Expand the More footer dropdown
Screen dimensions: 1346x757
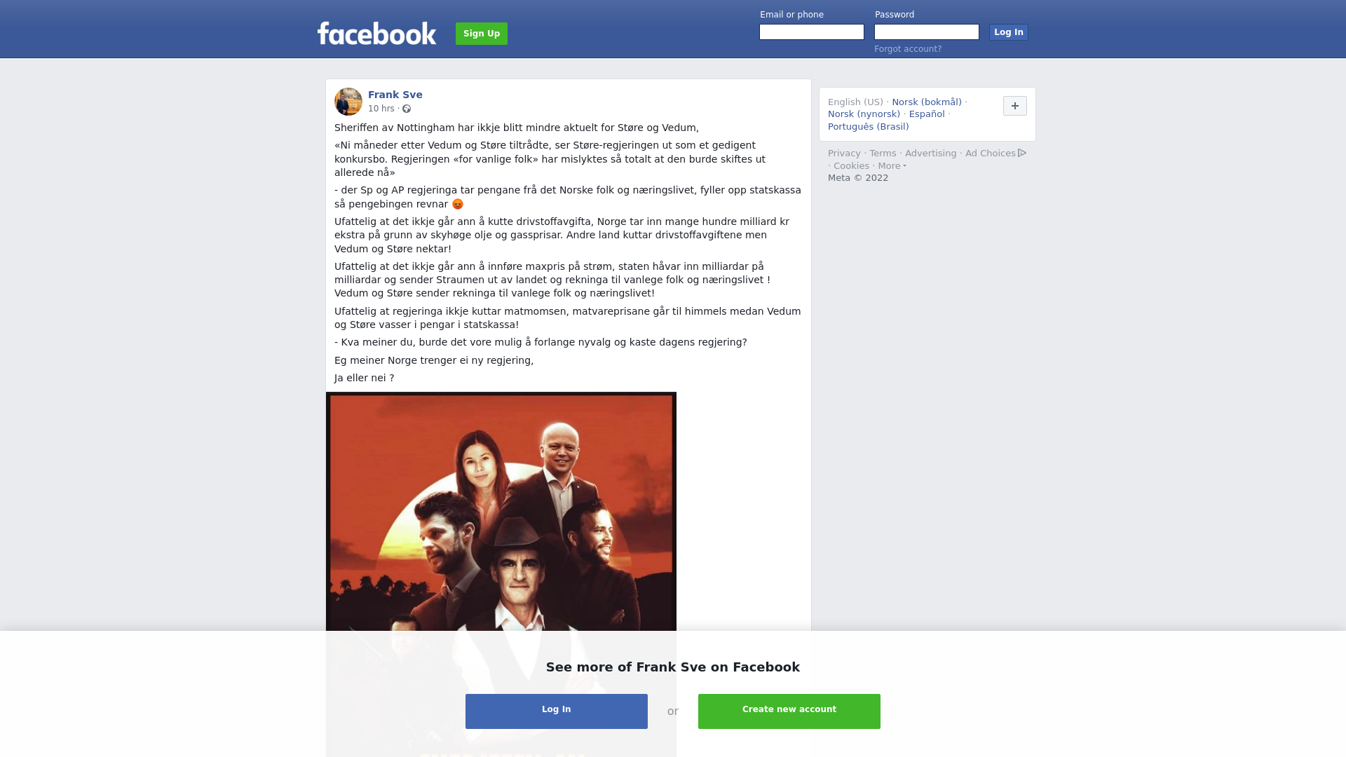(892, 166)
